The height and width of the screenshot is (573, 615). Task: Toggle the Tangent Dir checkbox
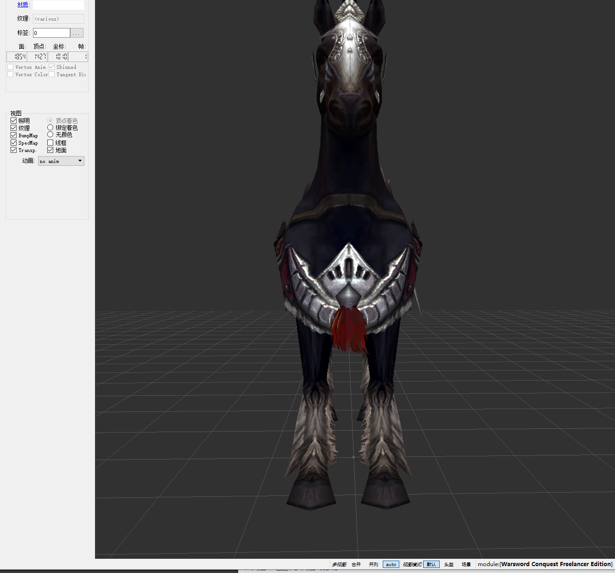[x=52, y=74]
